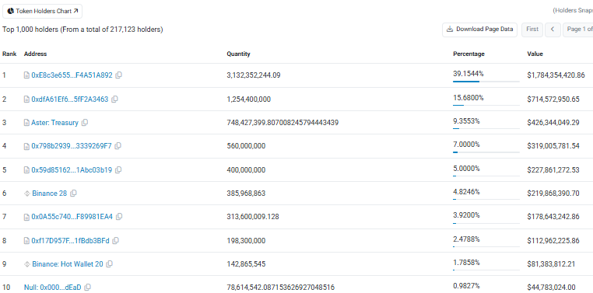This screenshot has height=293, width=593.
Task: Click quantity 198,300,000
Action: [x=246, y=240]
